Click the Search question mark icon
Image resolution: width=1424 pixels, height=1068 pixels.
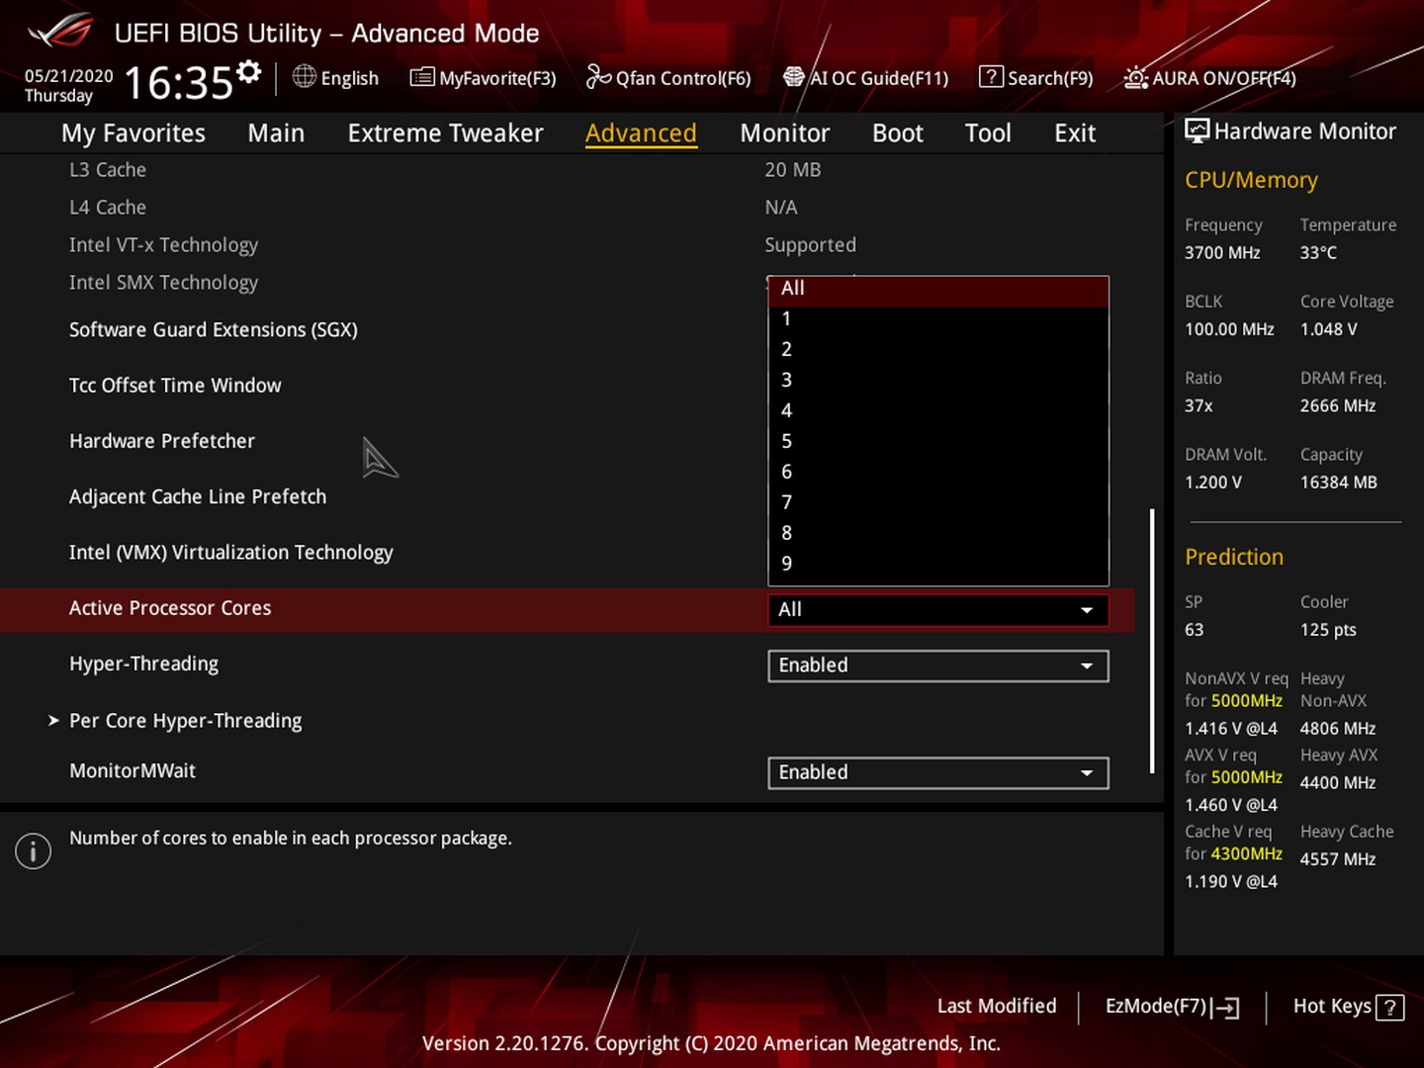[991, 76]
